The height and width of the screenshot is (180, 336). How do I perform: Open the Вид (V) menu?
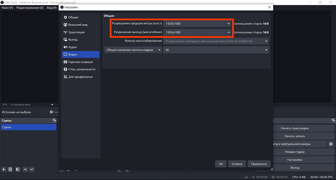pyautogui.click(x=52, y=8)
